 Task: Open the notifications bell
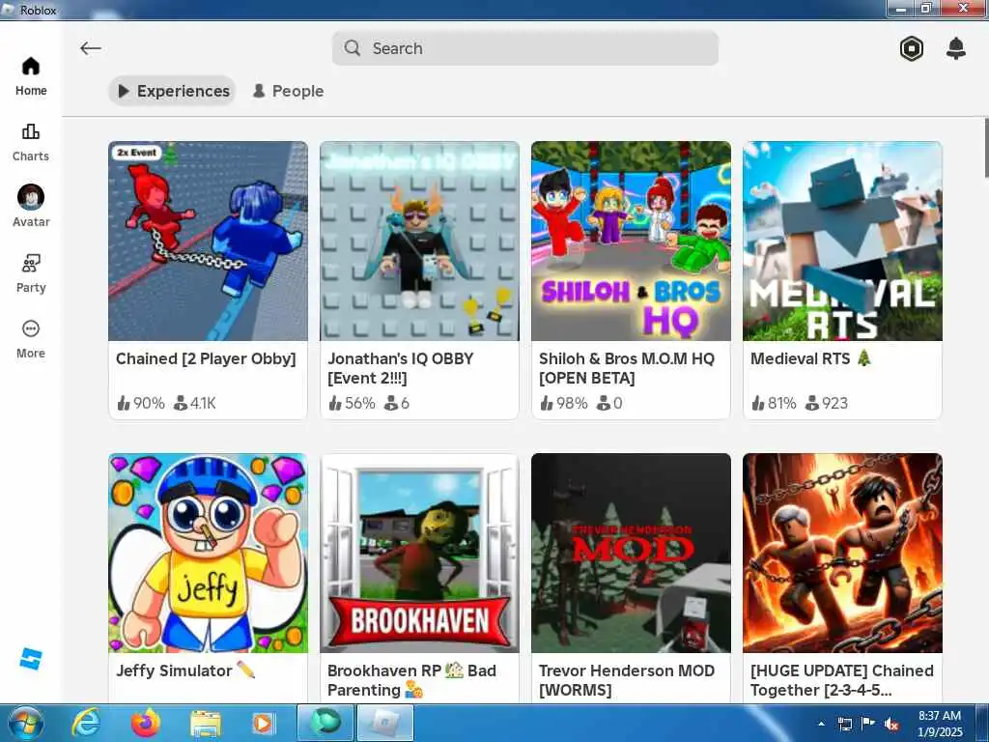[956, 48]
